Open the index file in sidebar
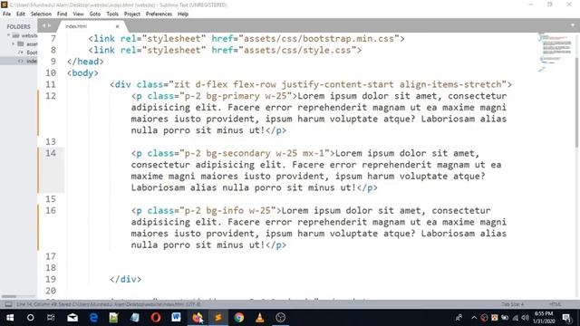580x326 pixels. tap(32, 61)
